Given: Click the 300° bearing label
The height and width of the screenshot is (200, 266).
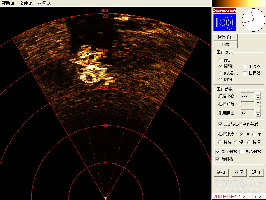Looking at the screenshot, I should click(105, 10).
